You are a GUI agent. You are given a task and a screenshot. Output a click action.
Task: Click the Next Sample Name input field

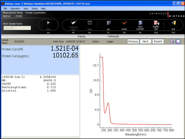(17, 28)
